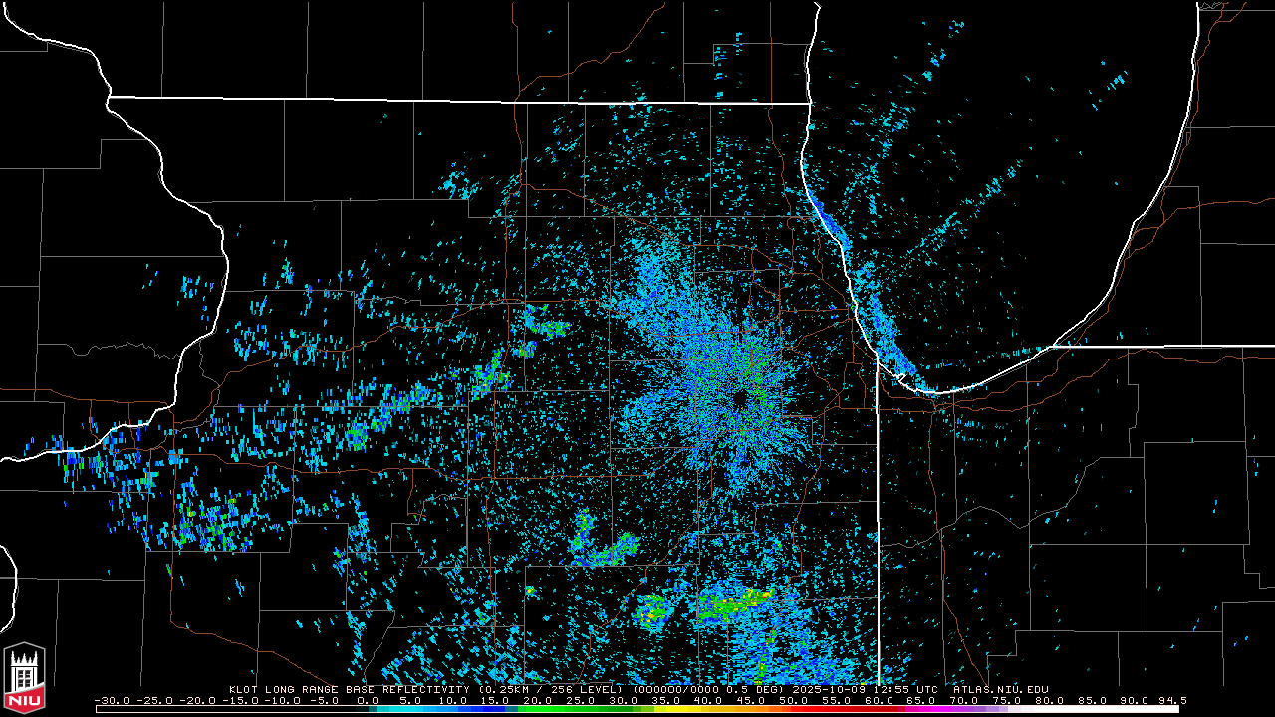Click the 20.0 dBZ scale label
The height and width of the screenshot is (717, 1275).
pos(538,700)
